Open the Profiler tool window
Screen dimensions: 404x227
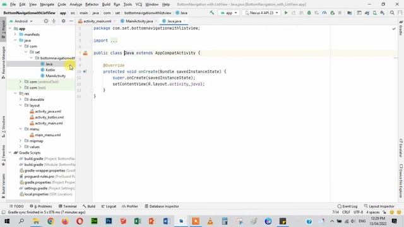[x=130, y=206]
